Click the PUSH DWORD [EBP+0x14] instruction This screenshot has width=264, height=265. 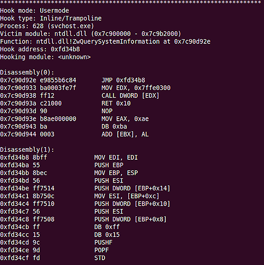[x=133, y=188]
